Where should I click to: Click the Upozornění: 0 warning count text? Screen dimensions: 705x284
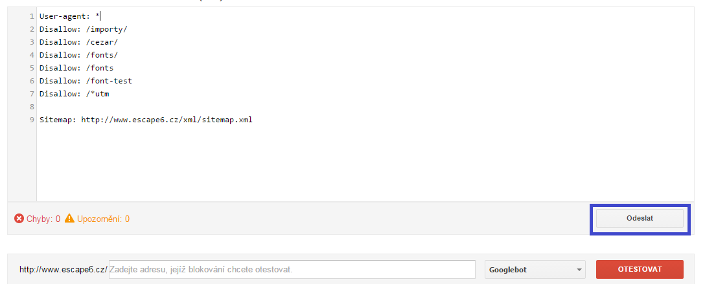(104, 219)
